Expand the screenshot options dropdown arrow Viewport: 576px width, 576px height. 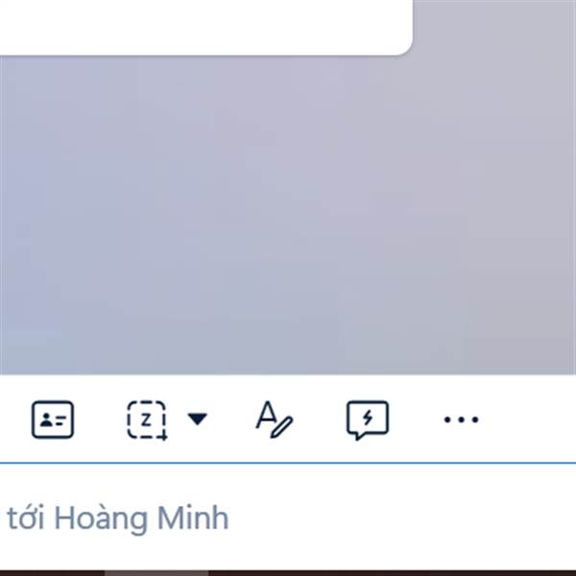197,419
